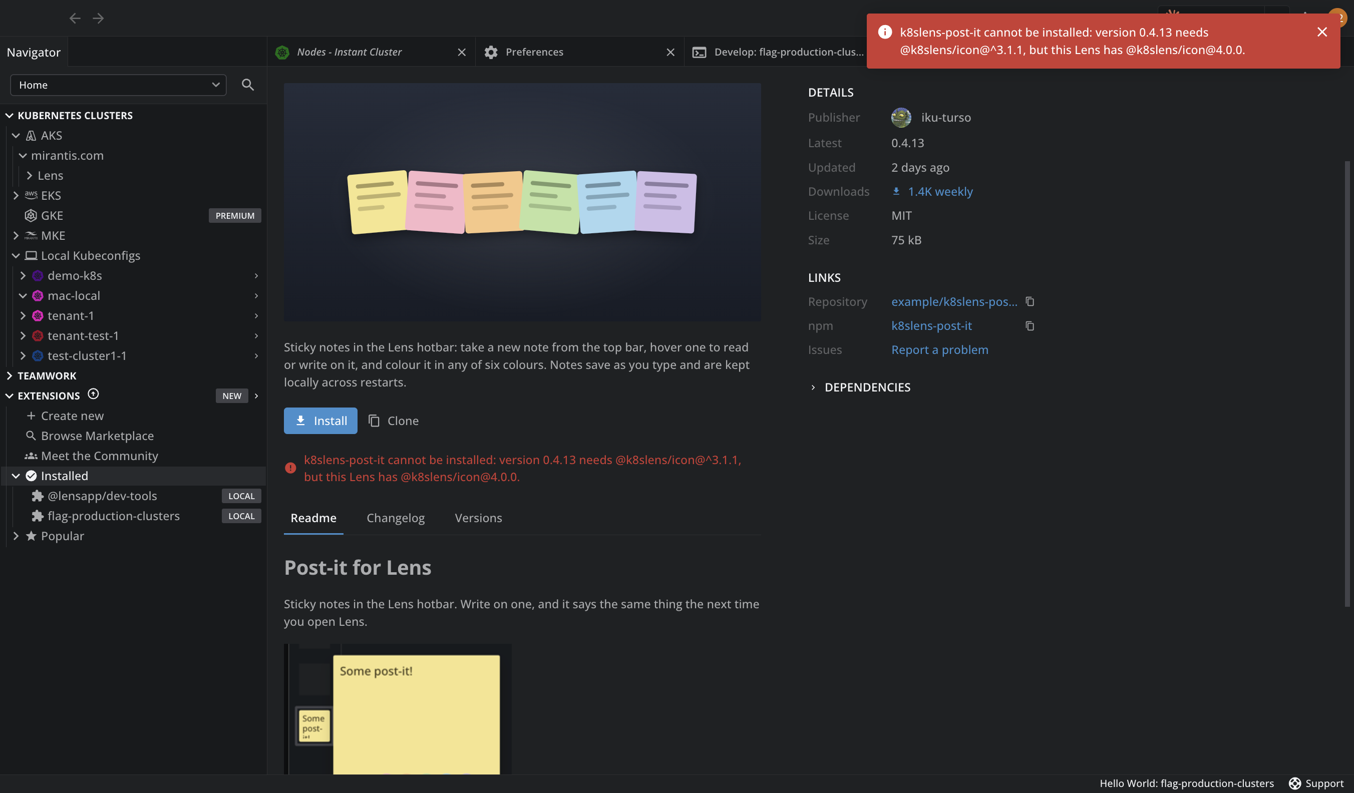Collapse the Kubernetes Clusters section
The width and height of the screenshot is (1354, 793).
tap(9, 116)
